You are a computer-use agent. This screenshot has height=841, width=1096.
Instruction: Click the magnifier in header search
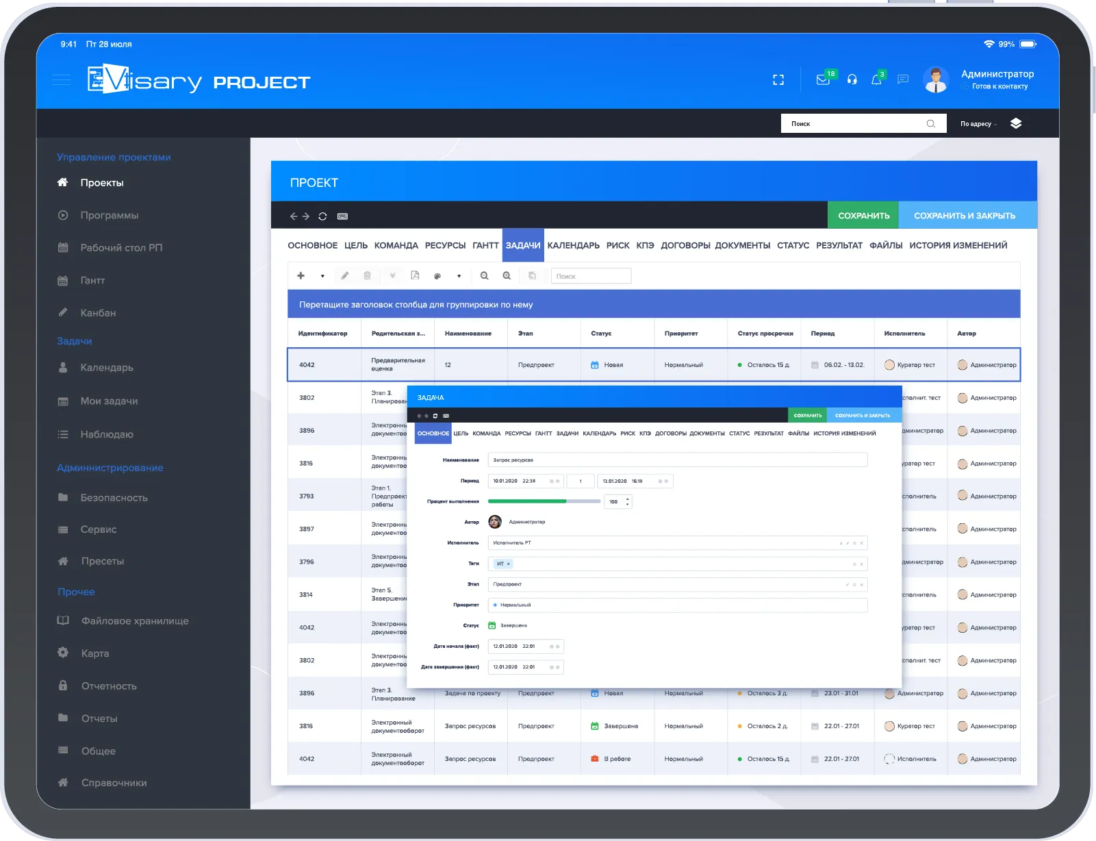pos(931,123)
